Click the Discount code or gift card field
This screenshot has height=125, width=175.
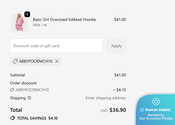tap(57, 46)
